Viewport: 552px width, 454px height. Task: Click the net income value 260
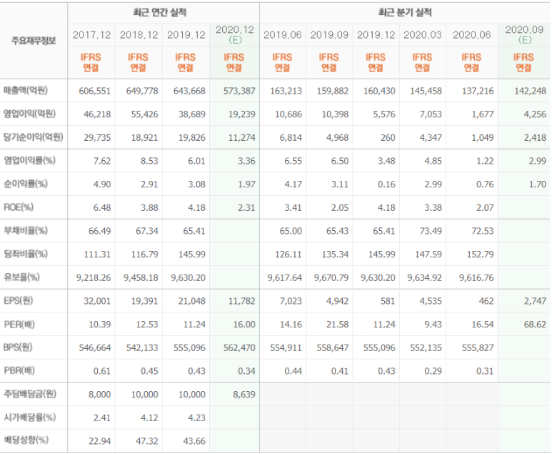[388, 137]
